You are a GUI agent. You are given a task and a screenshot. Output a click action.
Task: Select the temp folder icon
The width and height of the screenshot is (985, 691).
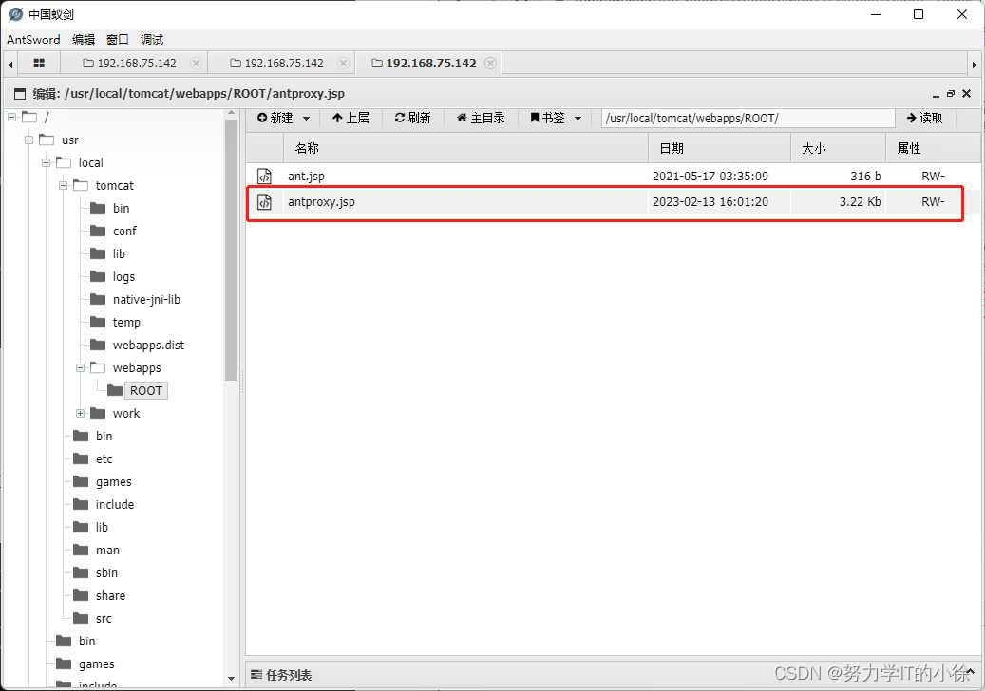(98, 322)
